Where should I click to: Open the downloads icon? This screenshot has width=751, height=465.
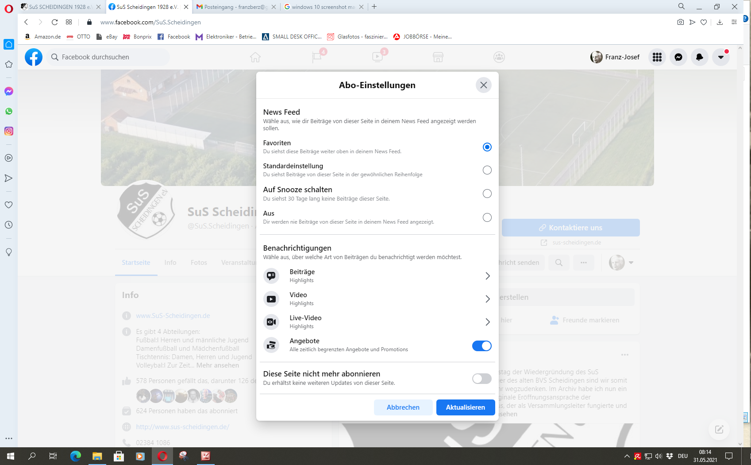coord(720,22)
